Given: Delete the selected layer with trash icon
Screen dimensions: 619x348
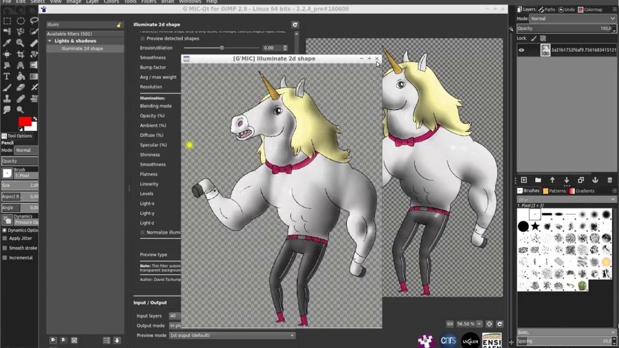Looking at the screenshot, I should point(609,180).
